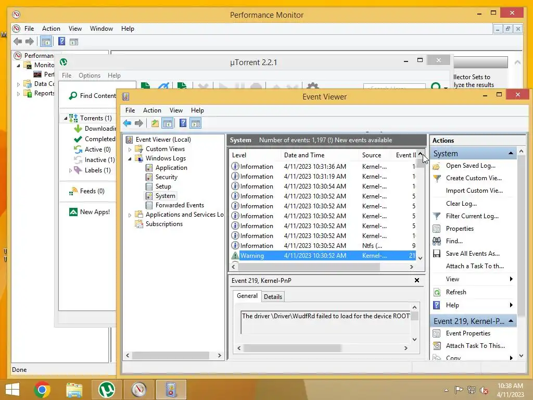Image resolution: width=533 pixels, height=400 pixels.
Task: Select the General tab of event
Action: point(247,296)
